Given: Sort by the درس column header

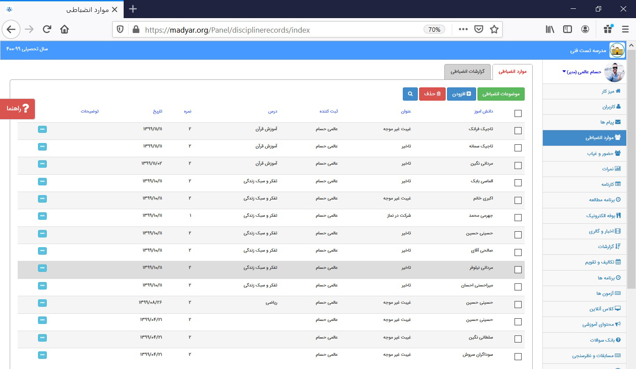Looking at the screenshot, I should tap(273, 111).
